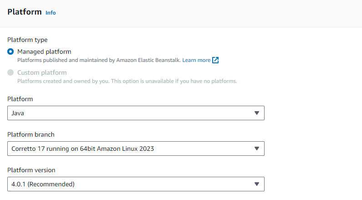The height and width of the screenshot is (200, 362).
Task: Click the Custom platform label text
Action: pos(42,72)
